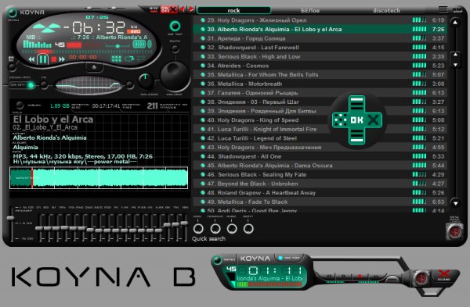The height and width of the screenshot is (307, 470).
Task: Open the discotech playlist tab
Action: pos(386,10)
